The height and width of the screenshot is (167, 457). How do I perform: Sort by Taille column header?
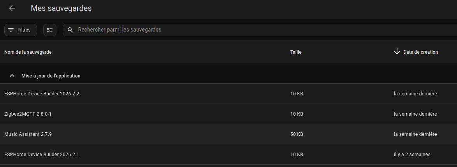296,52
